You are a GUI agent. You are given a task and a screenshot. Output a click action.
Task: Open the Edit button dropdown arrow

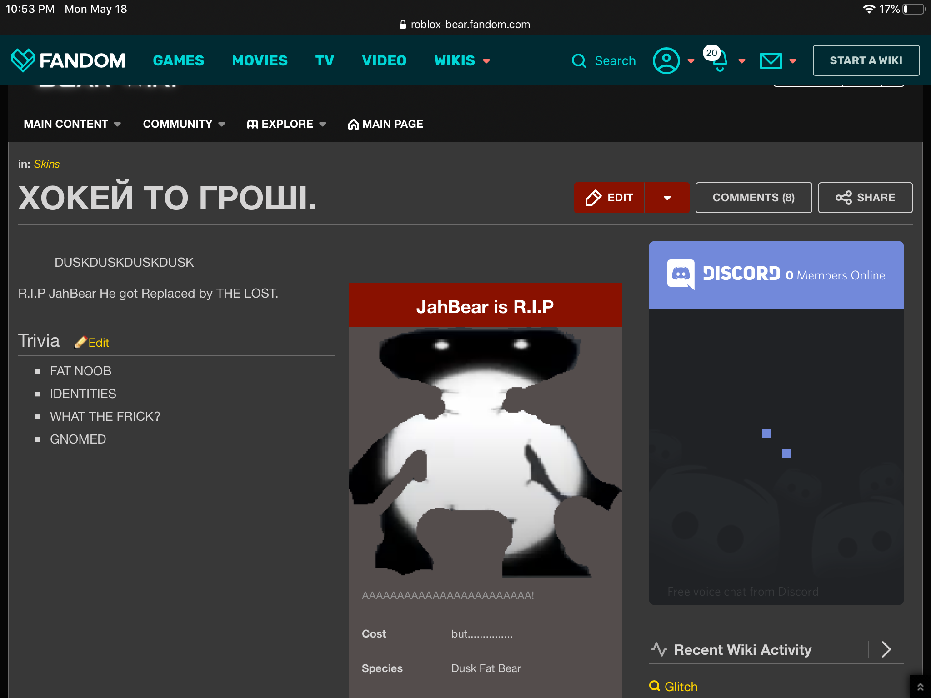(667, 198)
